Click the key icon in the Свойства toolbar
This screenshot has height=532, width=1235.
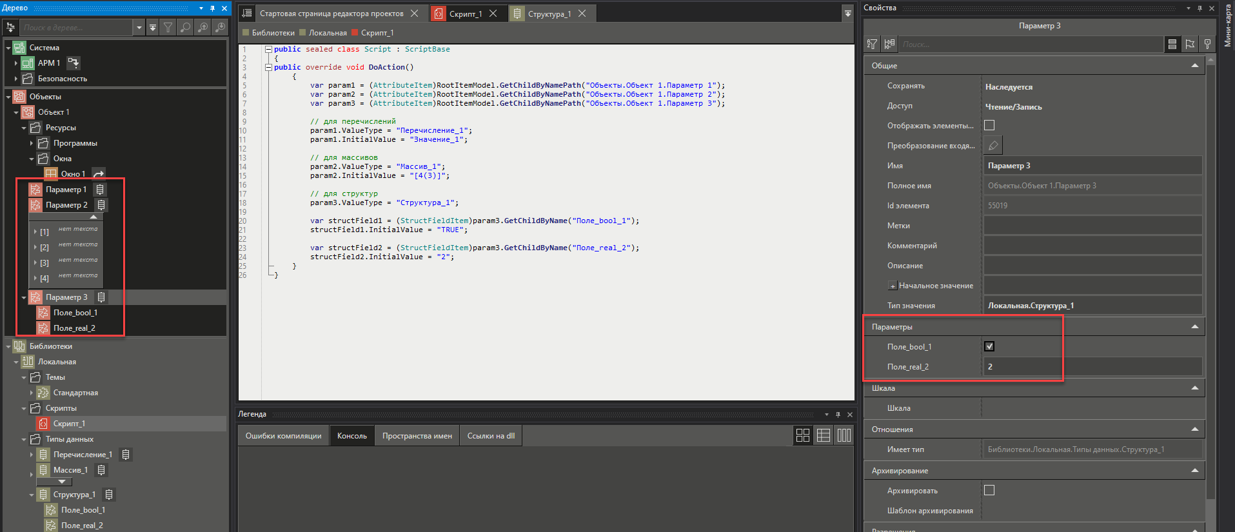1208,44
